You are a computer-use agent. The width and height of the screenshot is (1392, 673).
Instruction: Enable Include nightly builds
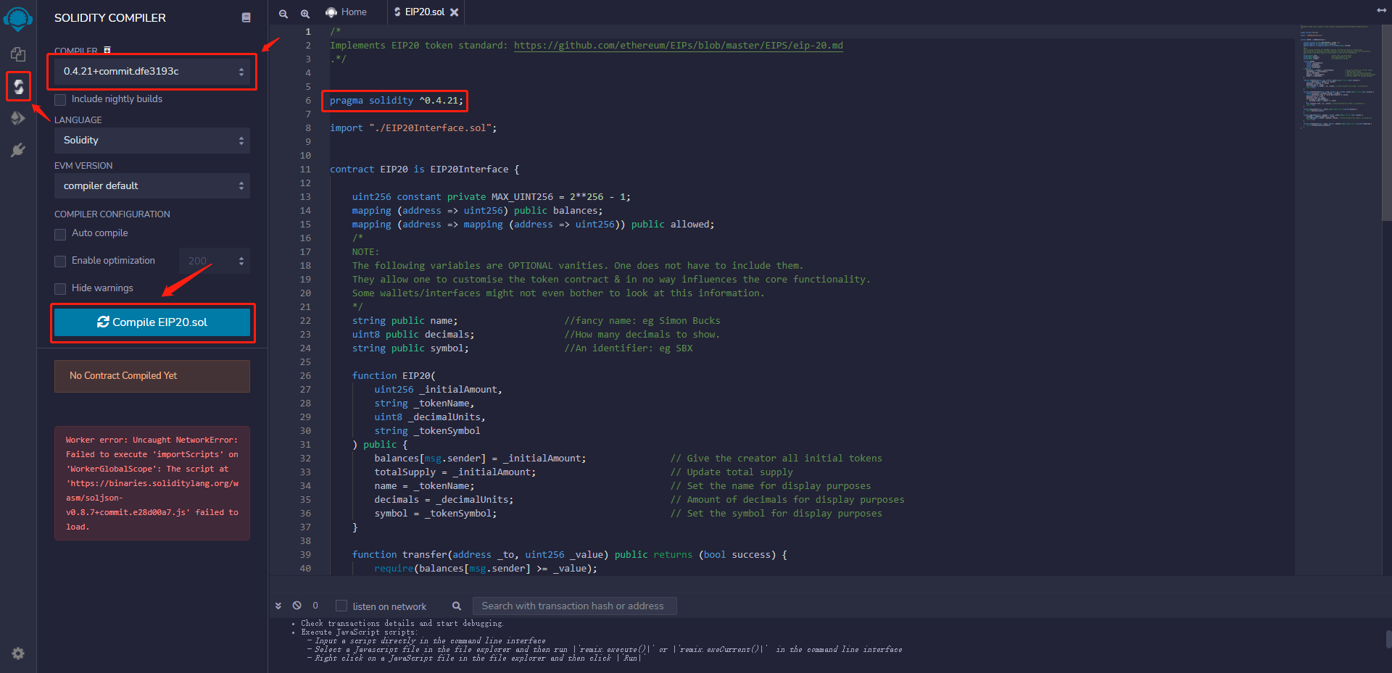60,99
